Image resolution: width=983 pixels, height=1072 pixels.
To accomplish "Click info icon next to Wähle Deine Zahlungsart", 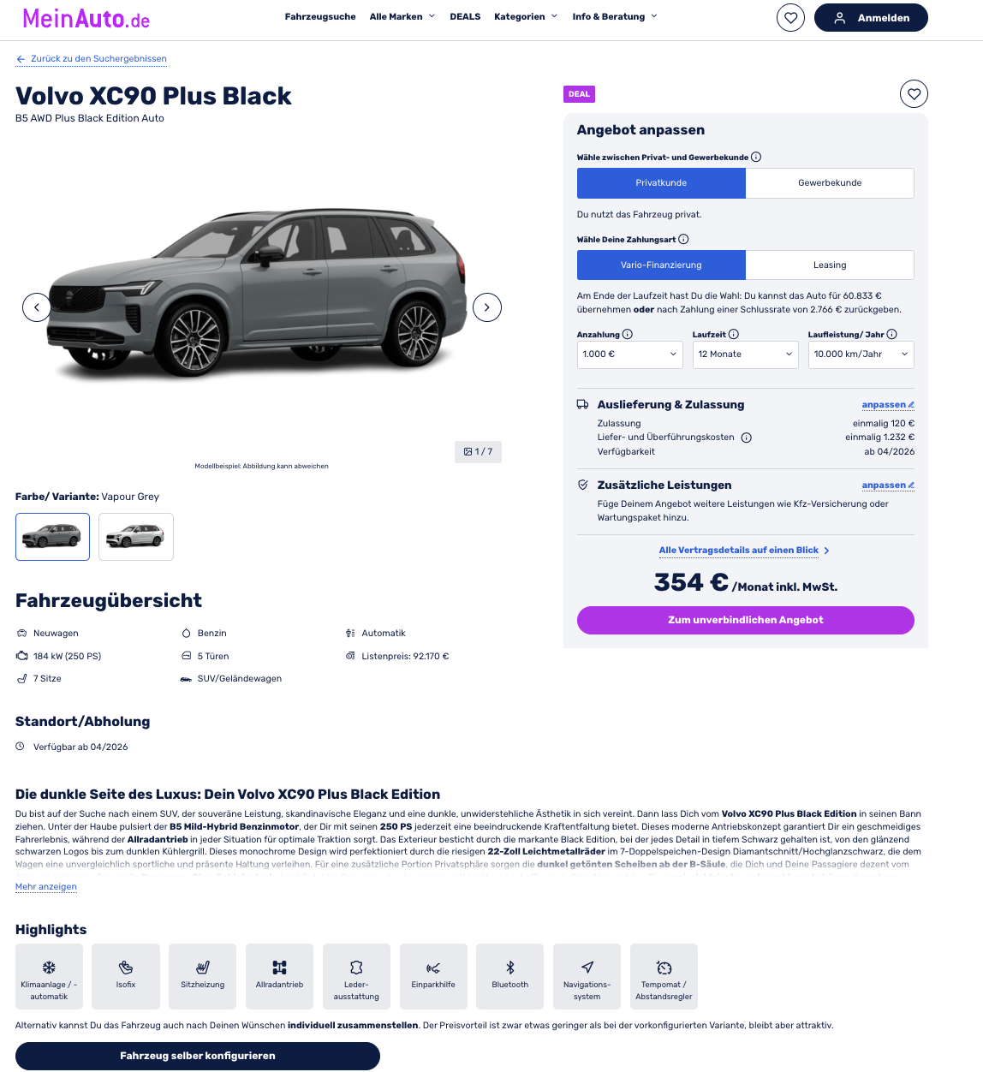I will point(683,240).
